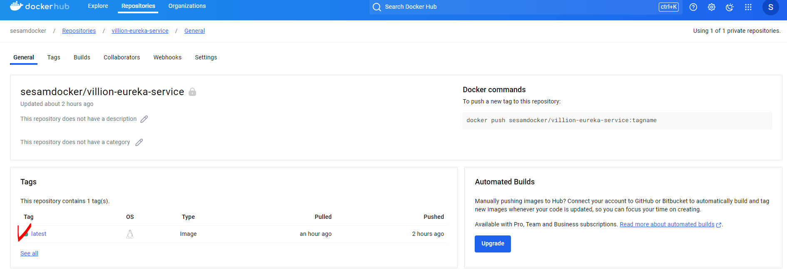Open the apps grid menu icon

[x=748, y=7]
